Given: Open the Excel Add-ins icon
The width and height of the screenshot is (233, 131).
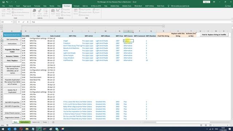Looking at the screenshot, I should (40, 12).
